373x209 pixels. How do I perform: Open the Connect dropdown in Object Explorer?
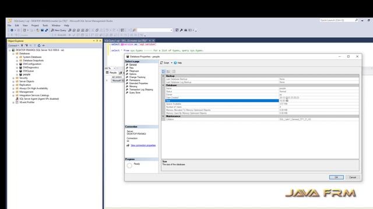(x=13, y=45)
